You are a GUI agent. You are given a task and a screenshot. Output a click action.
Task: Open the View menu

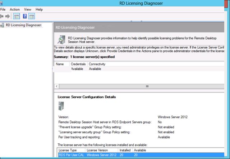click(x=28, y=10)
